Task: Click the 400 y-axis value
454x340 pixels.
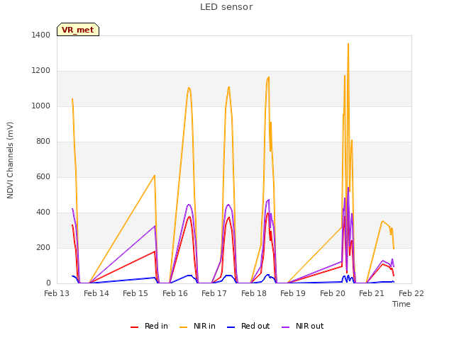Action: pos(43,212)
